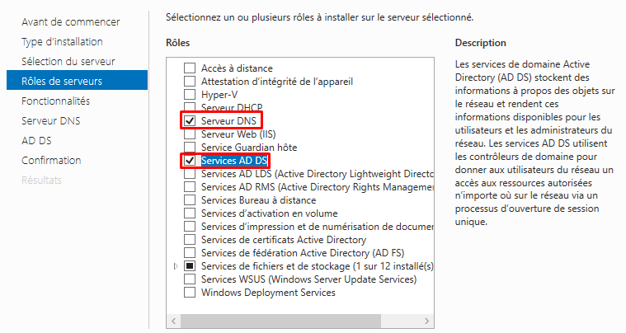Select the Serveur Web (IIS) checkbox
This screenshot has height=333, width=626.
click(190, 134)
